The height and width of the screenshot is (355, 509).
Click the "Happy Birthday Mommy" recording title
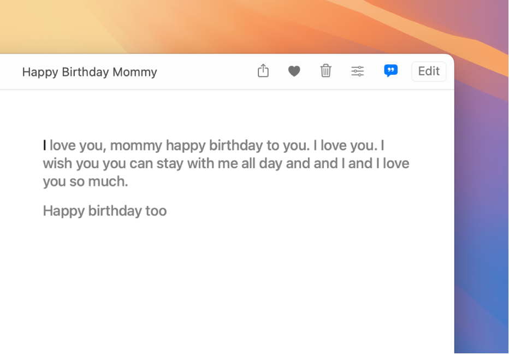tap(90, 72)
